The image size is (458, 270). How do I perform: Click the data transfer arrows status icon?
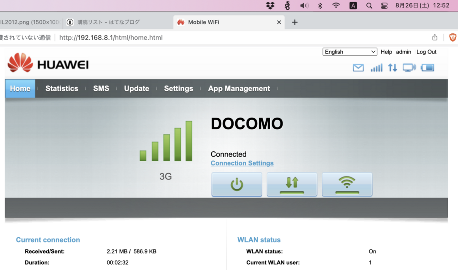(x=392, y=68)
